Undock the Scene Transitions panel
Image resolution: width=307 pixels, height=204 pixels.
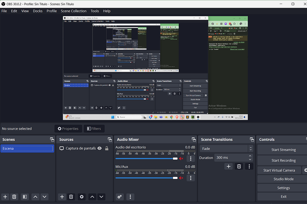(252, 139)
